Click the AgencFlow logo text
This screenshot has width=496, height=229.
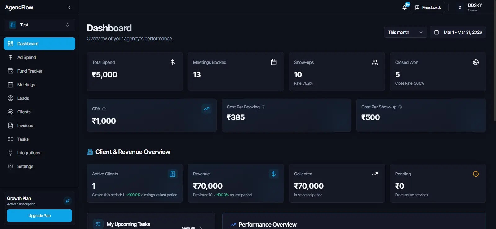(x=19, y=7)
